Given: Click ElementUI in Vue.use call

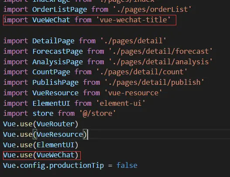Looking at the screenshot, I should tap(55, 145).
